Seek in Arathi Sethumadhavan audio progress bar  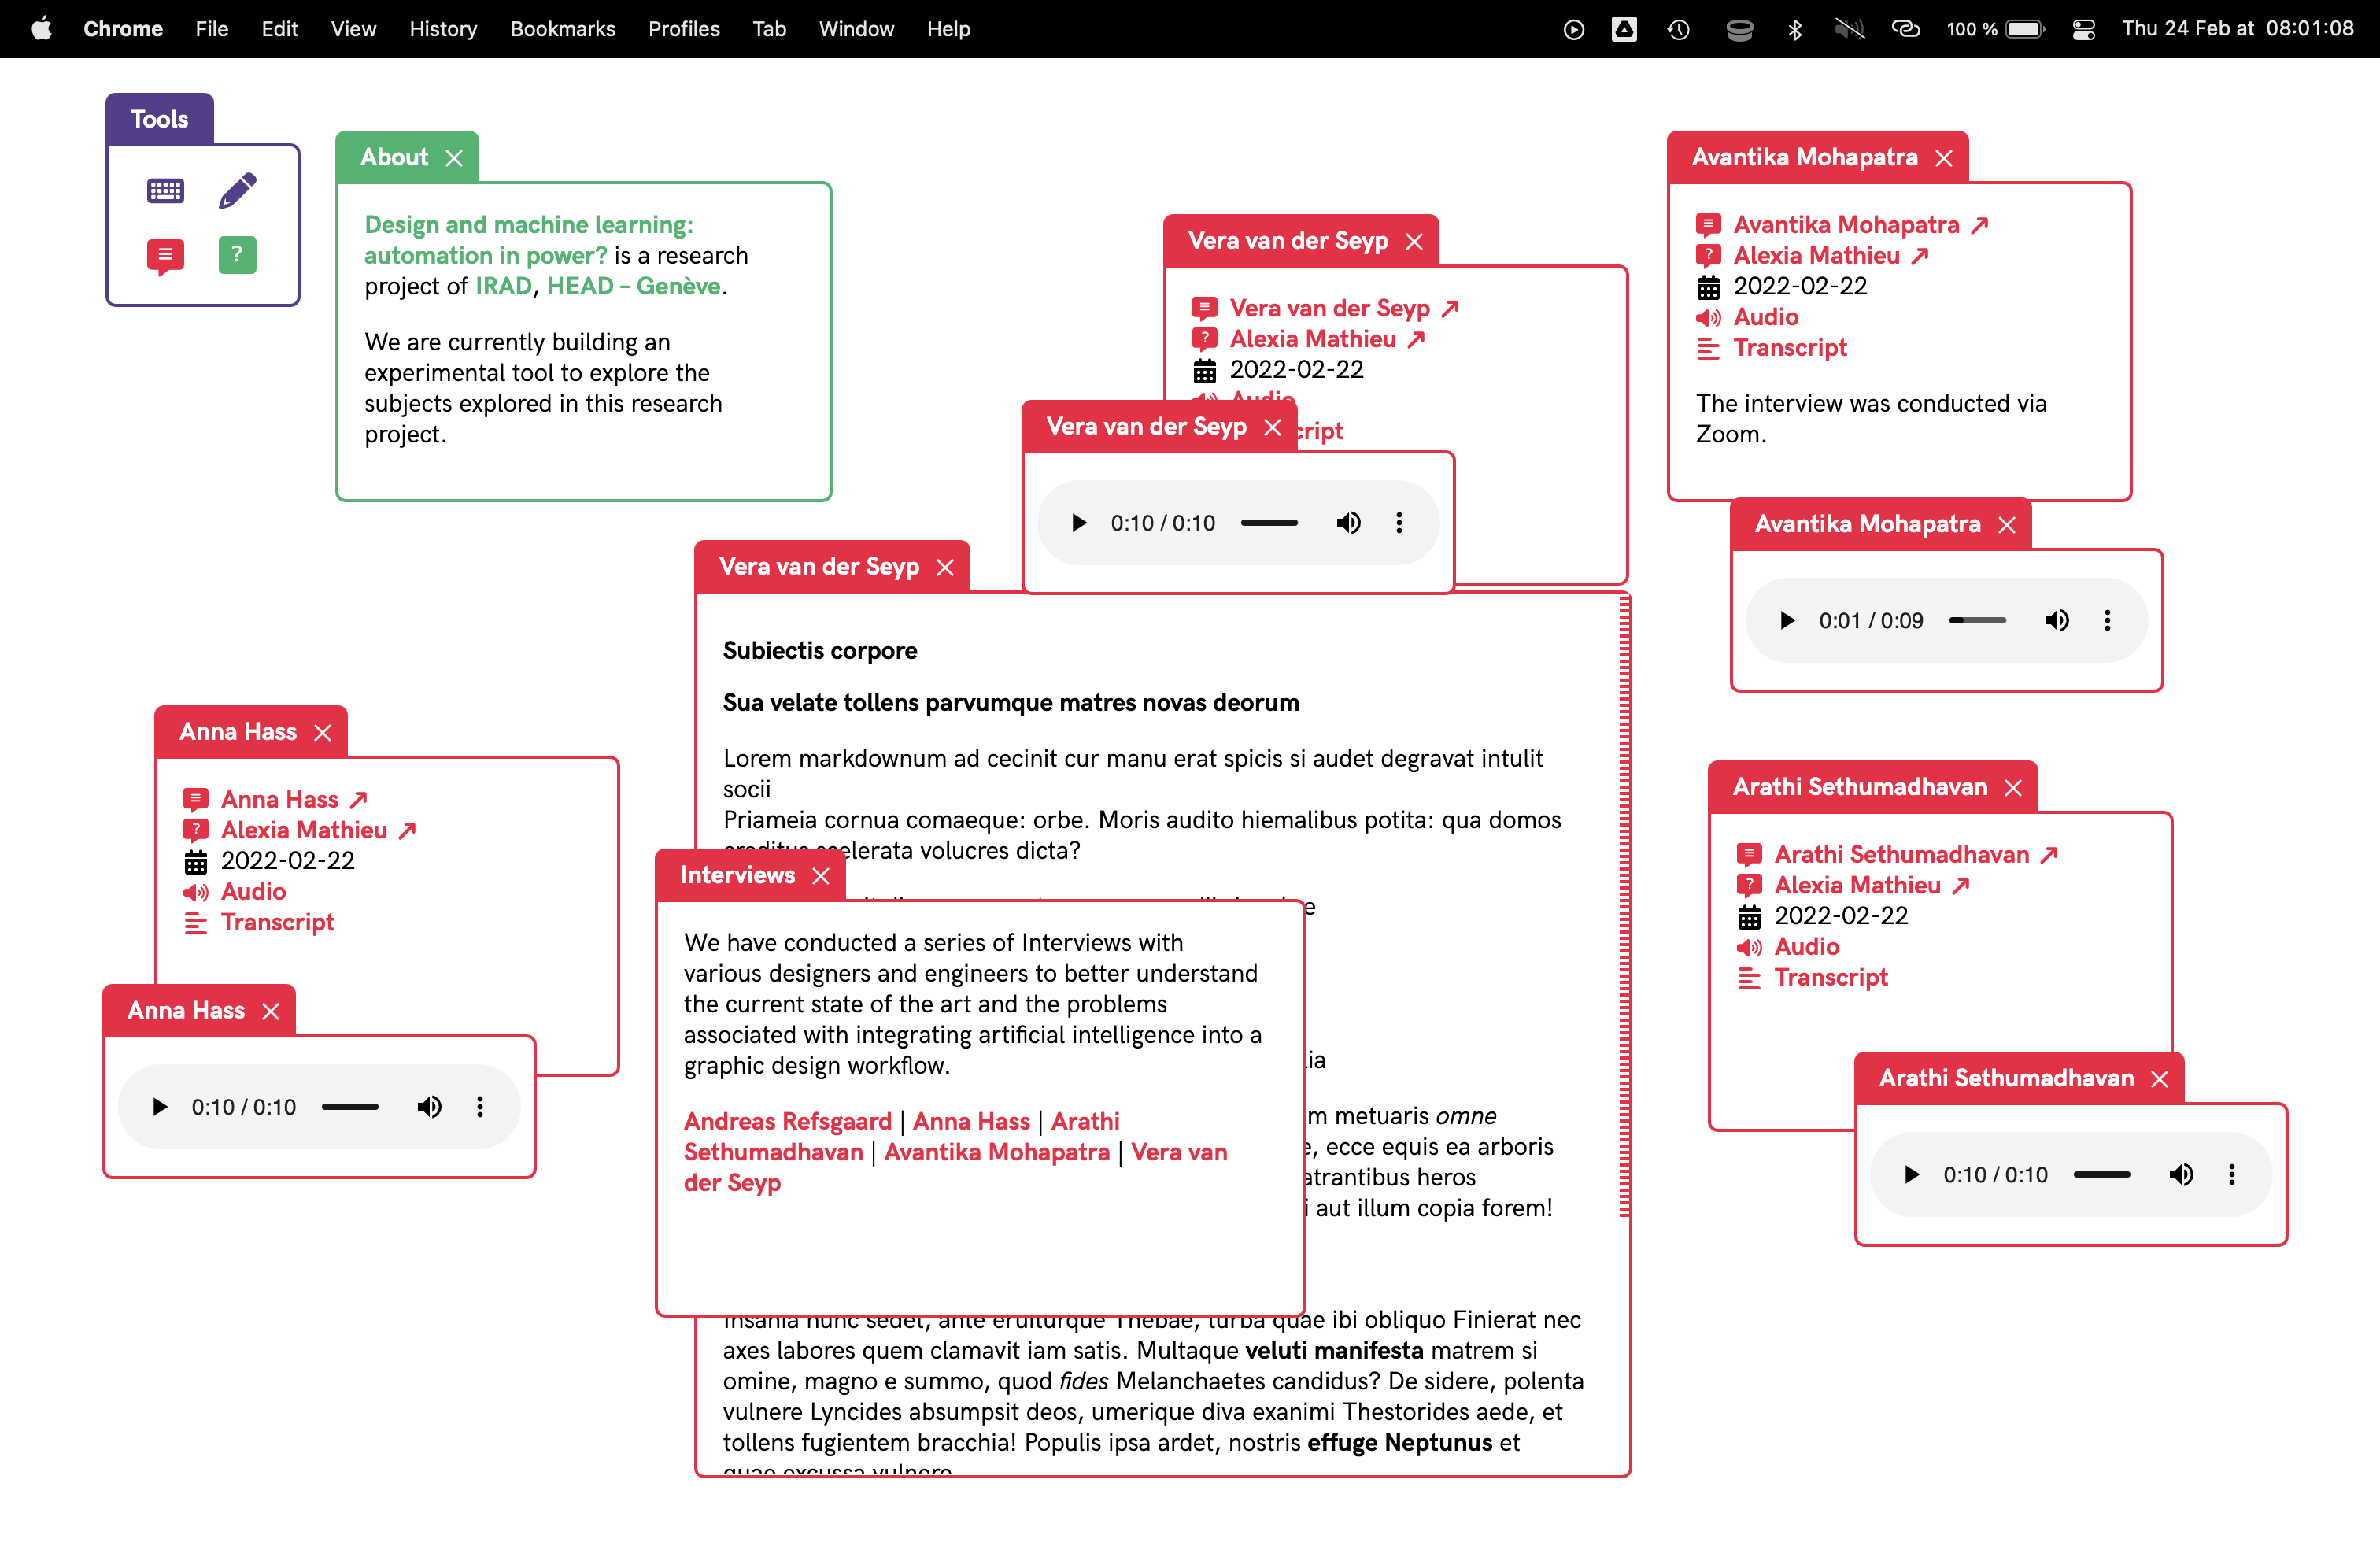pos(2102,1174)
